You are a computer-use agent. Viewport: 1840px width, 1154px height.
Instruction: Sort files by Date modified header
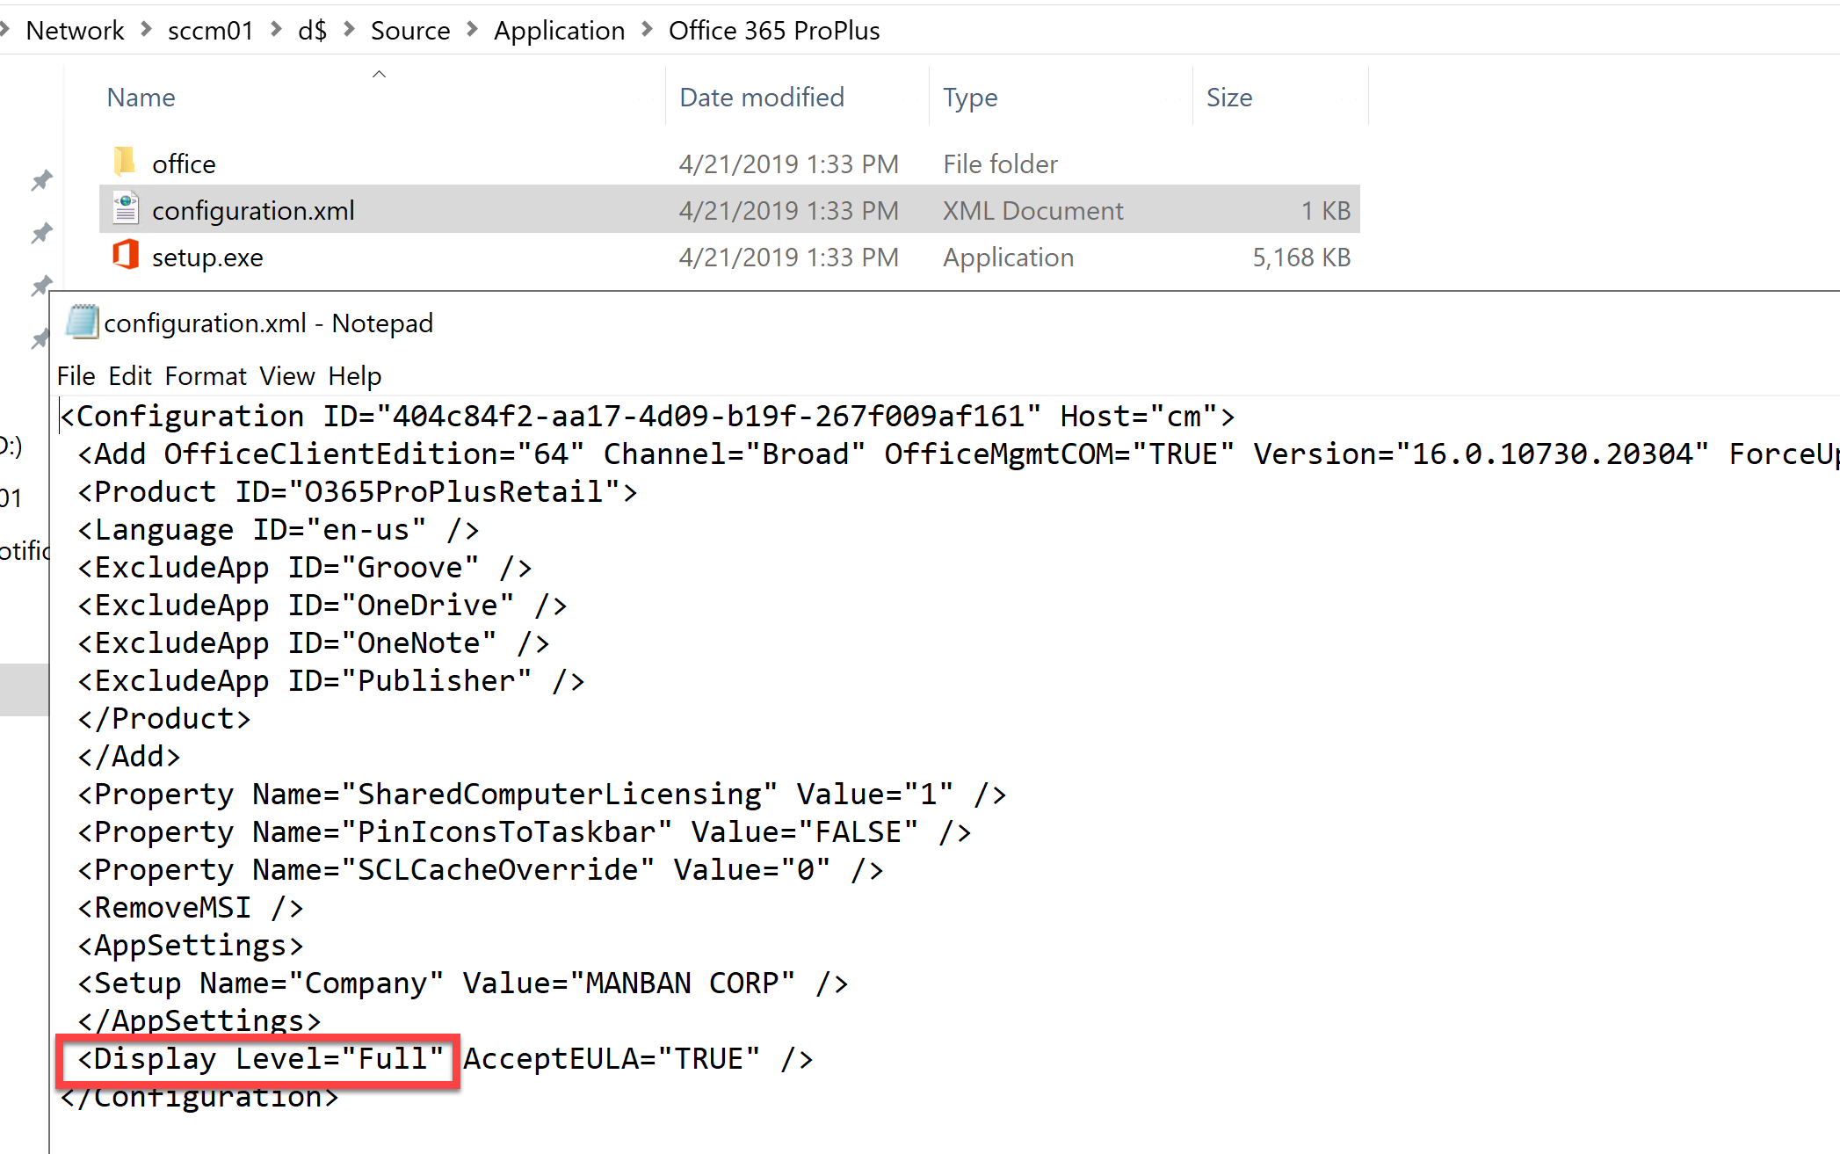coord(761,97)
